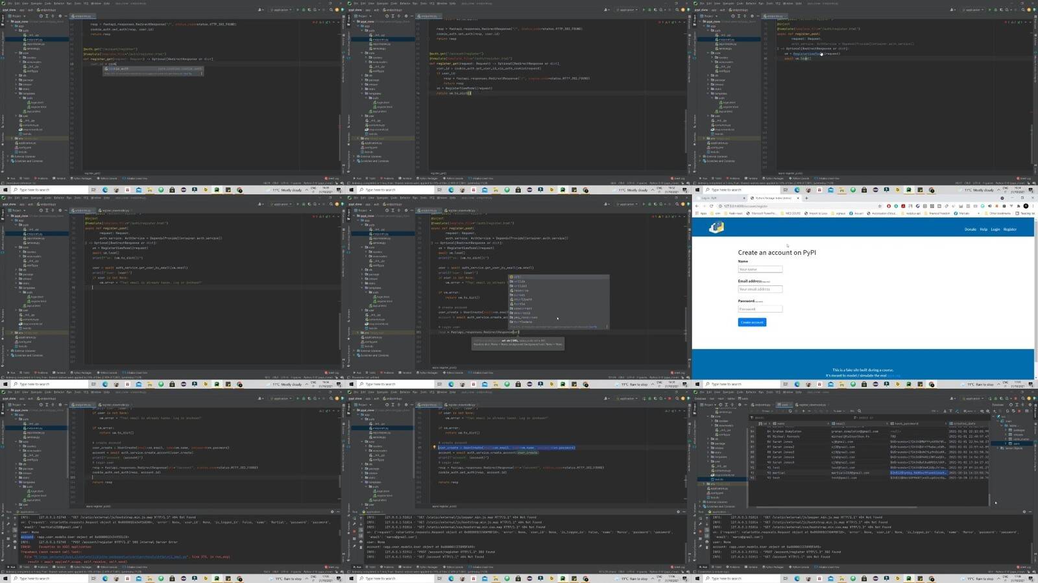1038x583 pixels.
Task: Click the Your name input in browser frame
Action: point(760,269)
